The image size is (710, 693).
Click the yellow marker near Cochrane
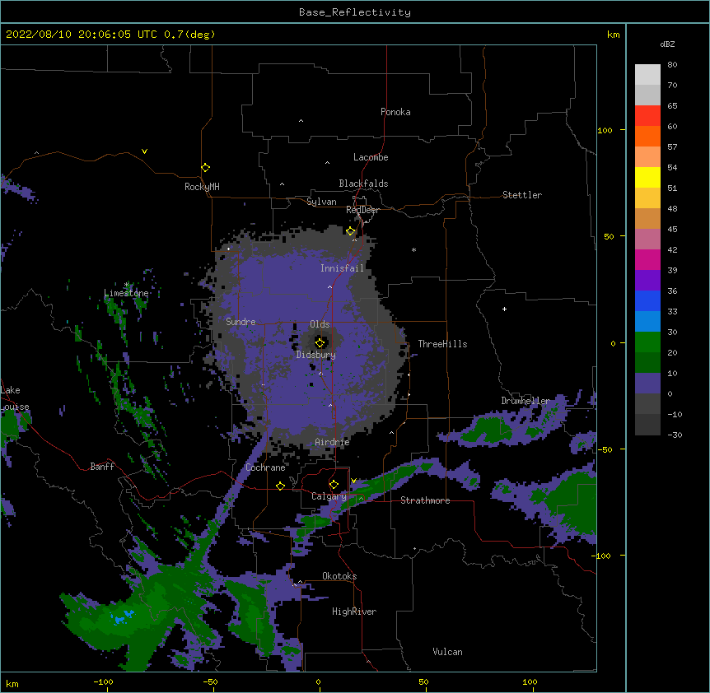tap(280, 486)
